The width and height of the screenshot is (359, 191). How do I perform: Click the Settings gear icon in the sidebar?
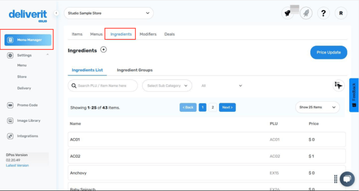pyautogui.click(x=10, y=55)
